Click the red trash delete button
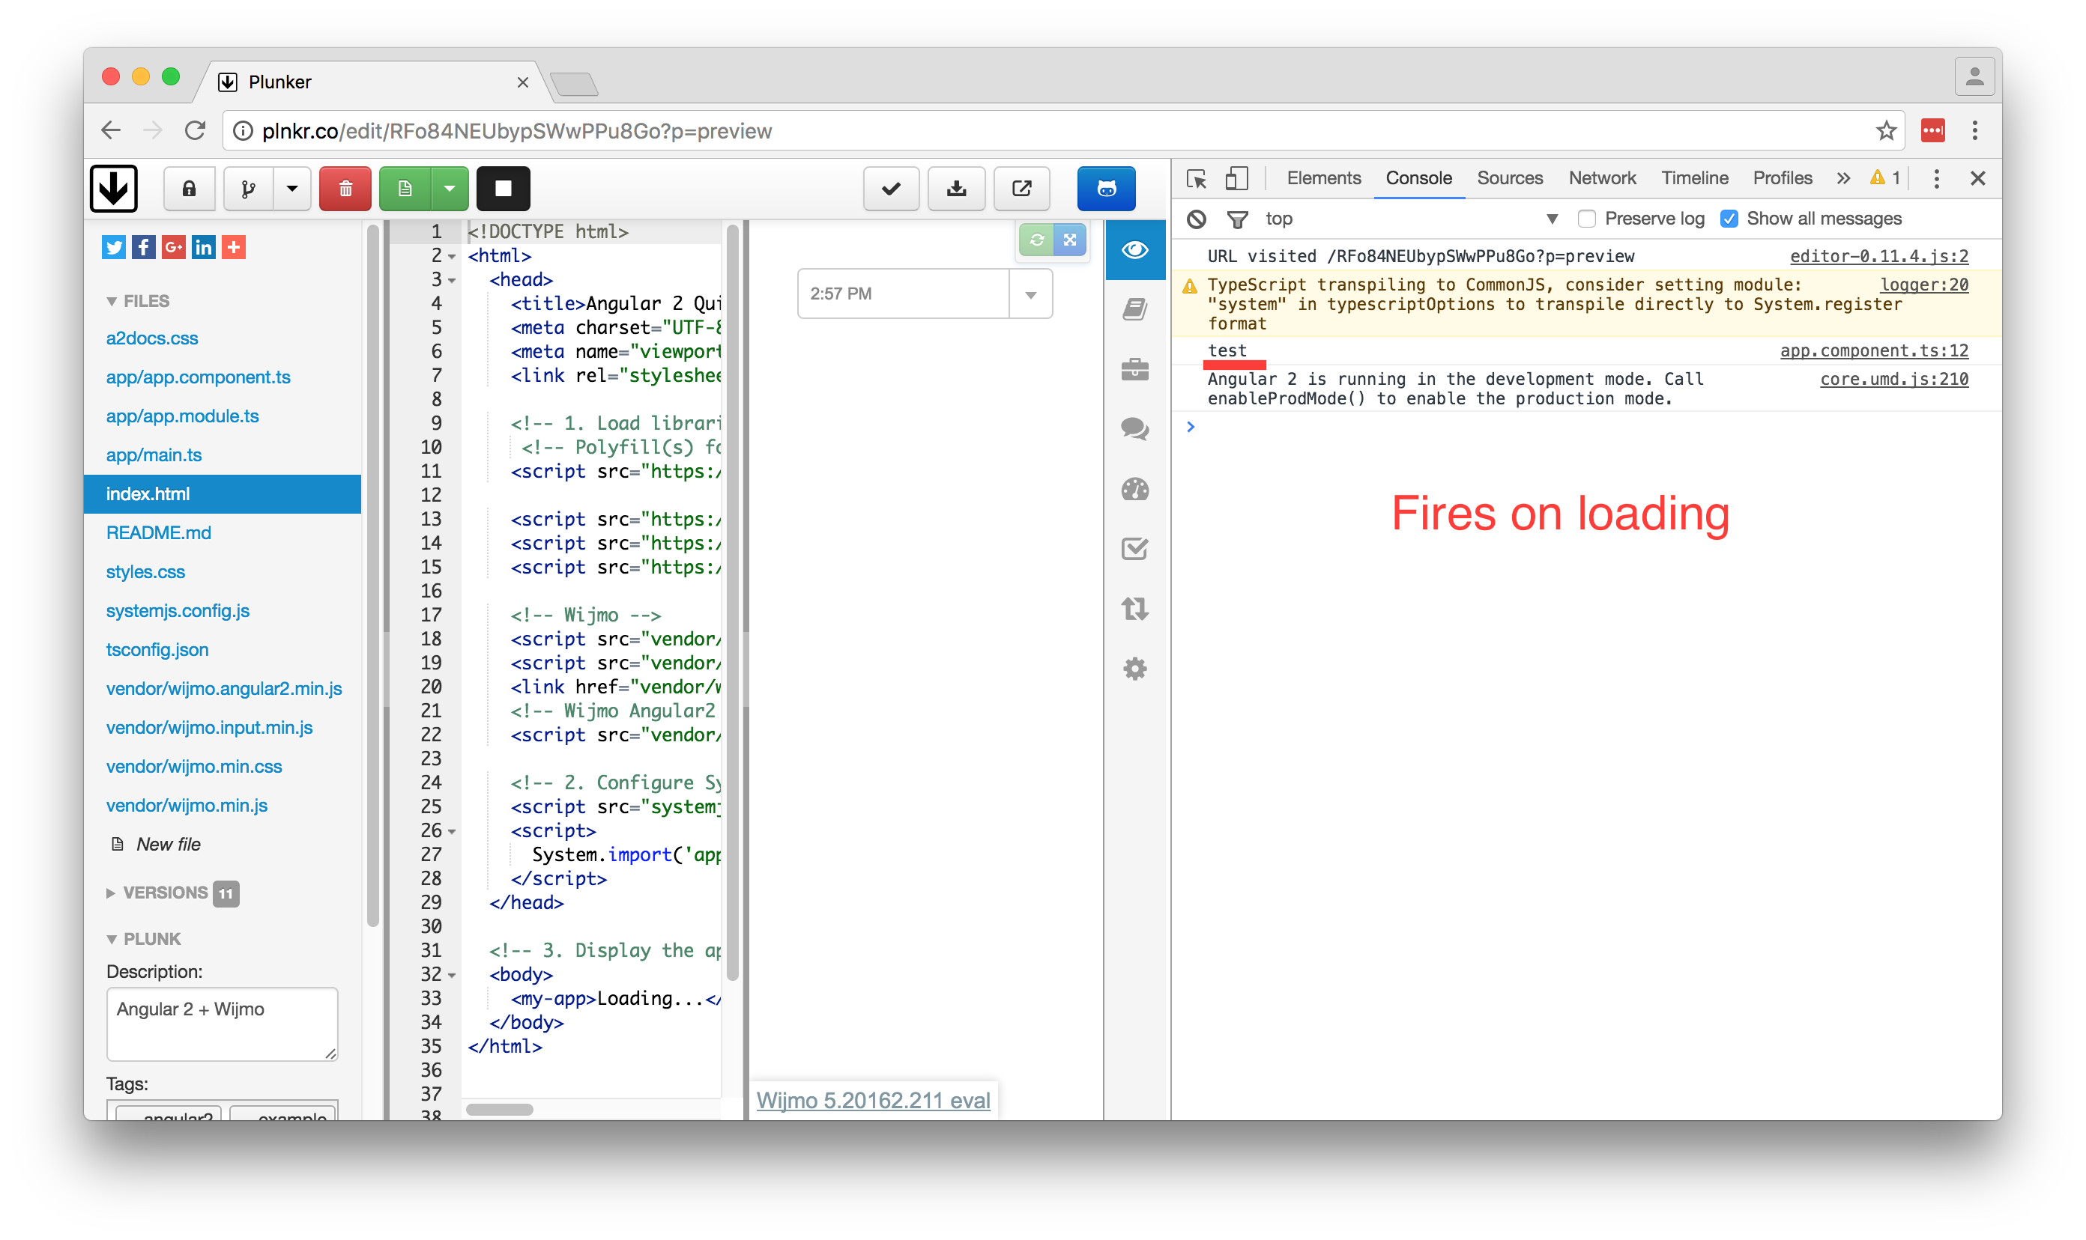The height and width of the screenshot is (1240, 2086). pyautogui.click(x=345, y=189)
